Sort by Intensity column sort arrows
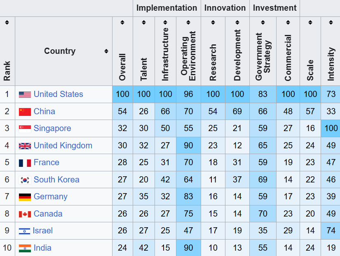340x256 pixels. 331,22
